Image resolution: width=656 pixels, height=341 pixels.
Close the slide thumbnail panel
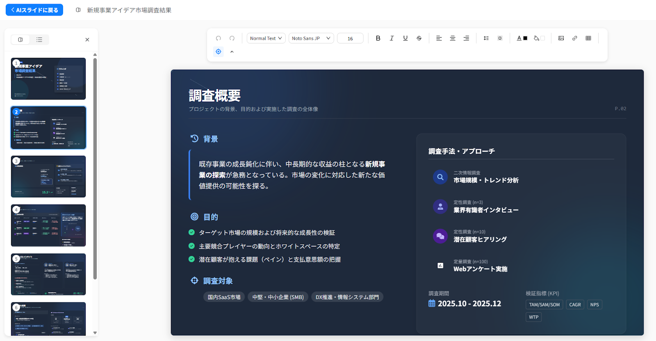pos(87,40)
